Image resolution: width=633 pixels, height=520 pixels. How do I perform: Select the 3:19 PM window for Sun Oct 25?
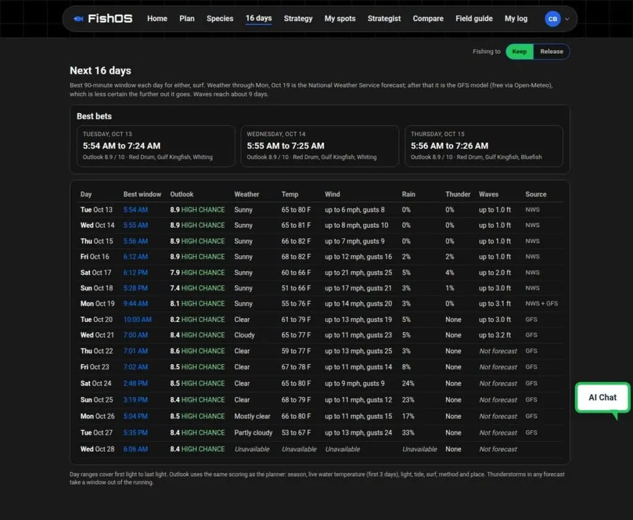tap(135, 400)
